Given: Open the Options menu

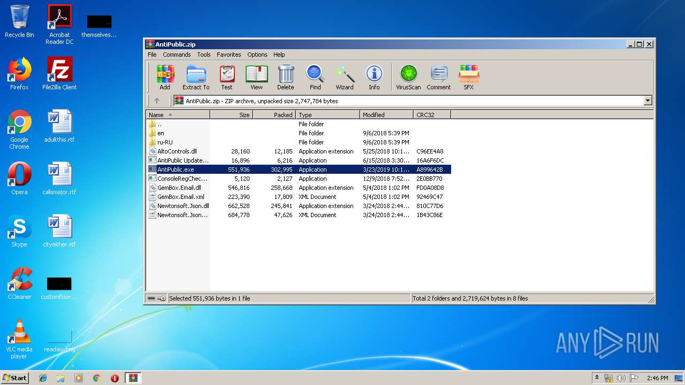Looking at the screenshot, I should (257, 55).
